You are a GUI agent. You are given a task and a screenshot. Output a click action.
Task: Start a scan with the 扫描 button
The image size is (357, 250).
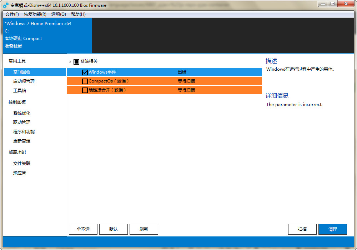coord(302,229)
